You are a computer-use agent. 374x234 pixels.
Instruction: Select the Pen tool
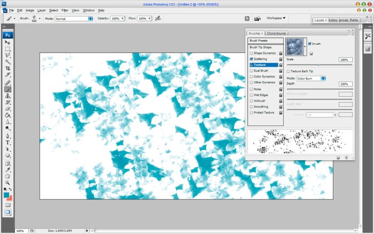7,136
